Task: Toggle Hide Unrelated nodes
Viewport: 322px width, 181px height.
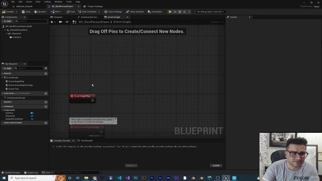Action: coord(87,12)
